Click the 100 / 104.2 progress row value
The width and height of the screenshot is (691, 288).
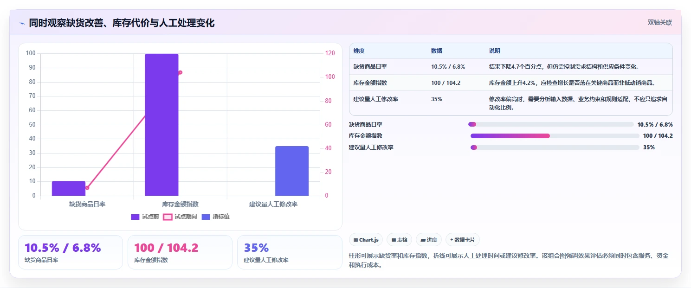point(658,136)
